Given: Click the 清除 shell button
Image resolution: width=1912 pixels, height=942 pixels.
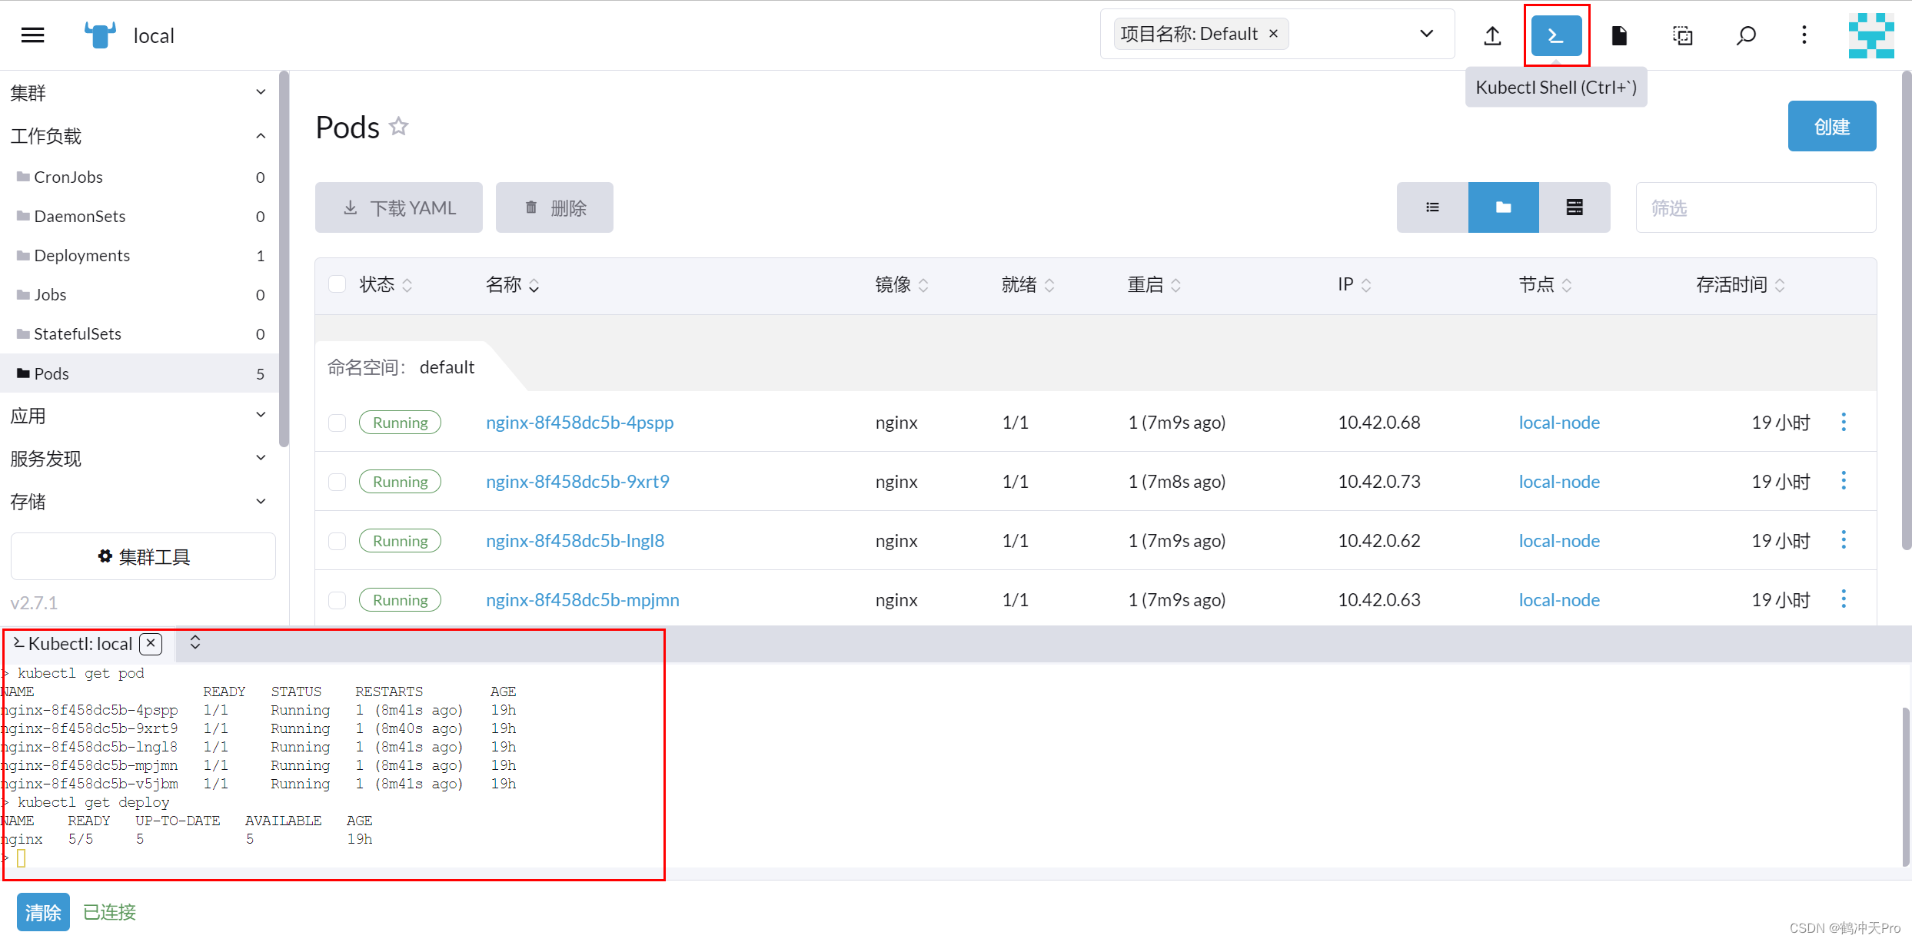Looking at the screenshot, I should [x=43, y=912].
